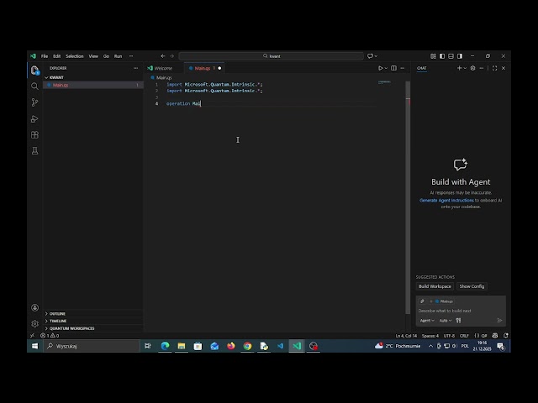This screenshot has width=538, height=403.
Task: Open the File menu
Action: point(45,56)
